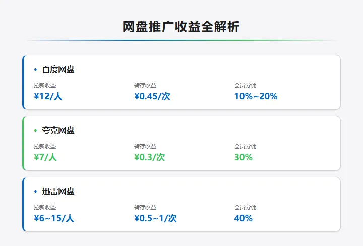Click 迅雷网盘 会员分佣 value 40%
This screenshot has width=363, height=246.
coord(243,218)
